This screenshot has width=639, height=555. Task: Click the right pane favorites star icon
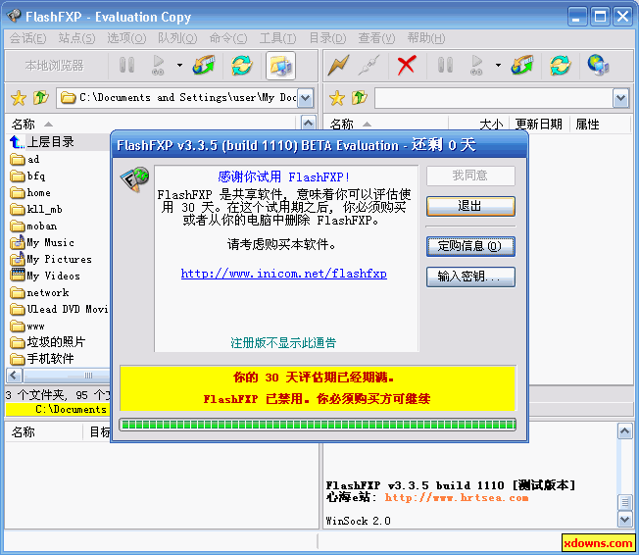[337, 98]
